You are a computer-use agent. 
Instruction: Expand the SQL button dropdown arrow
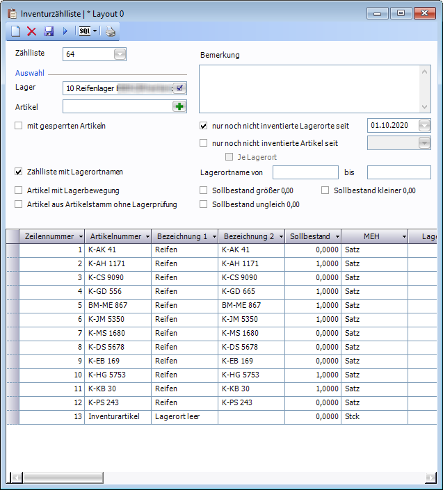[95, 31]
